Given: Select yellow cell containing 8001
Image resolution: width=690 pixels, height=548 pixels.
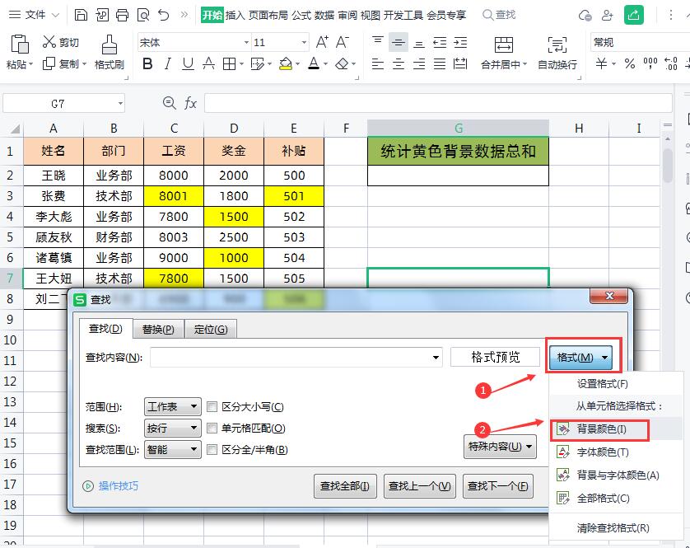Looking at the screenshot, I should 174,196.
